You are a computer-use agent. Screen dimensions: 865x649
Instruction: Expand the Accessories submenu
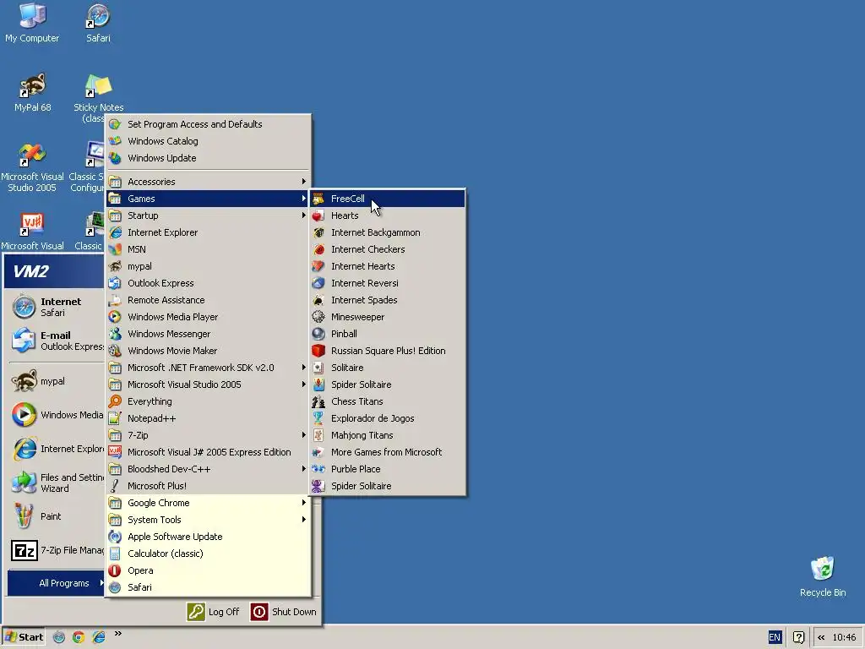[209, 182]
